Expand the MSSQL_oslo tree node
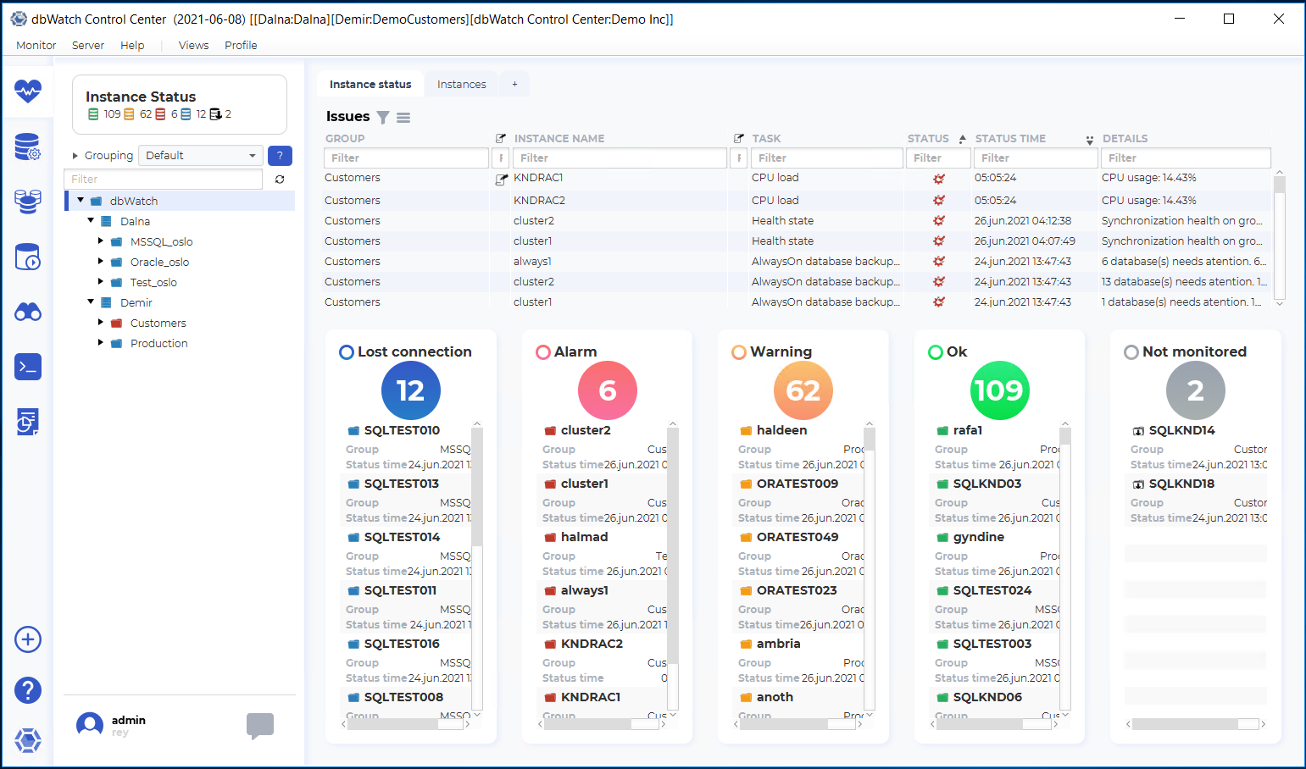Screen dimensions: 1306x769 pyautogui.click(x=101, y=241)
